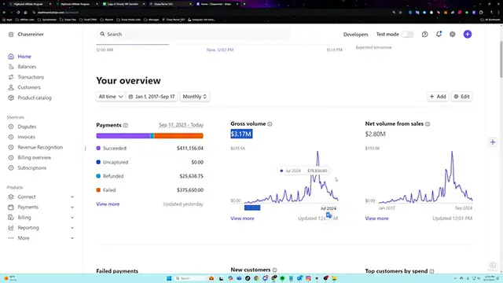The image size is (503, 283).
Task: Click the $2.80M net volume value
Action: [x=376, y=134]
